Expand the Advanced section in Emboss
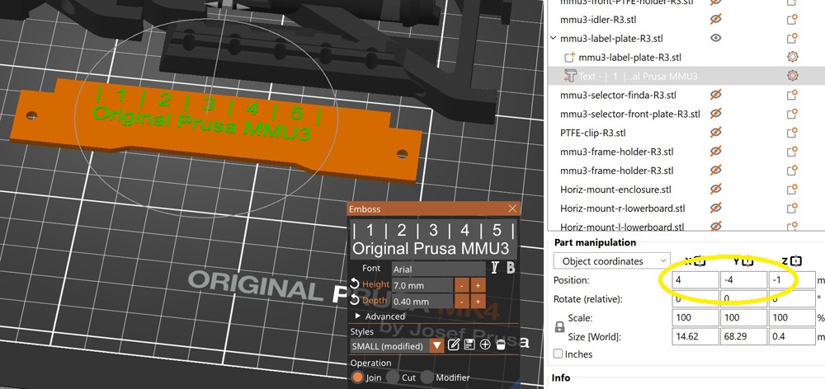The width and height of the screenshot is (825, 389). coord(357,316)
